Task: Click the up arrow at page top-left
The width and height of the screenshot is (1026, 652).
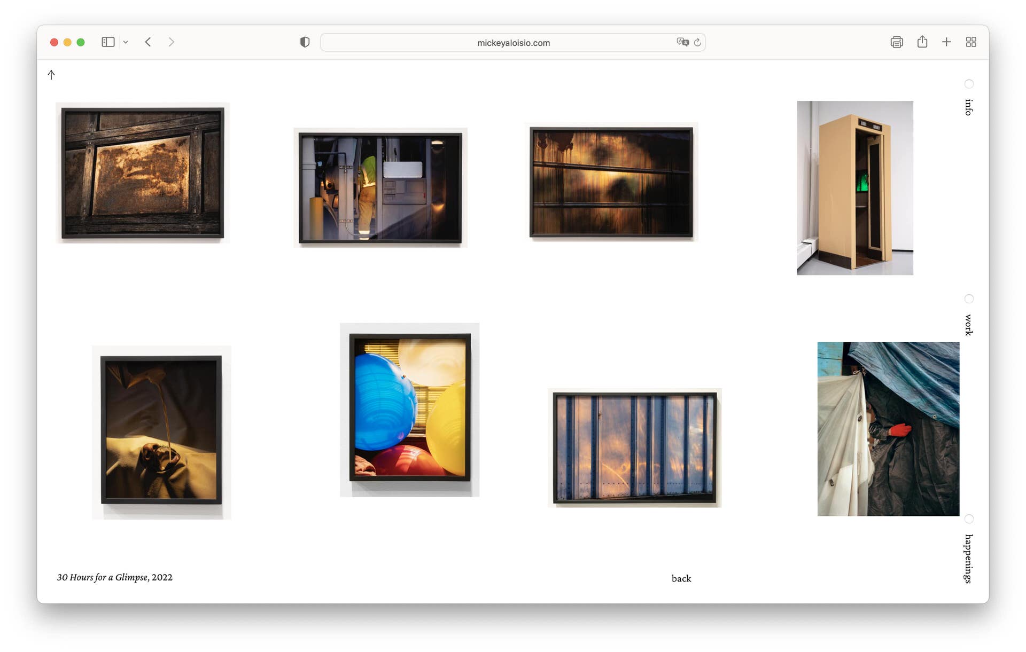Action: [51, 75]
